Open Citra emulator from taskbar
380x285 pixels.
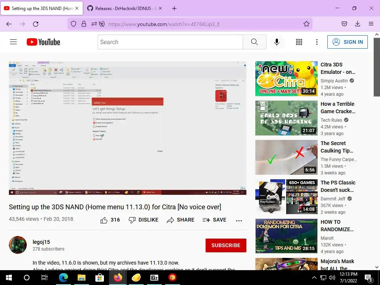click(136, 278)
